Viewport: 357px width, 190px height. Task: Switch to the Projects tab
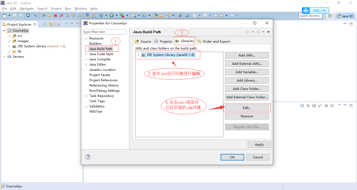coord(163,41)
